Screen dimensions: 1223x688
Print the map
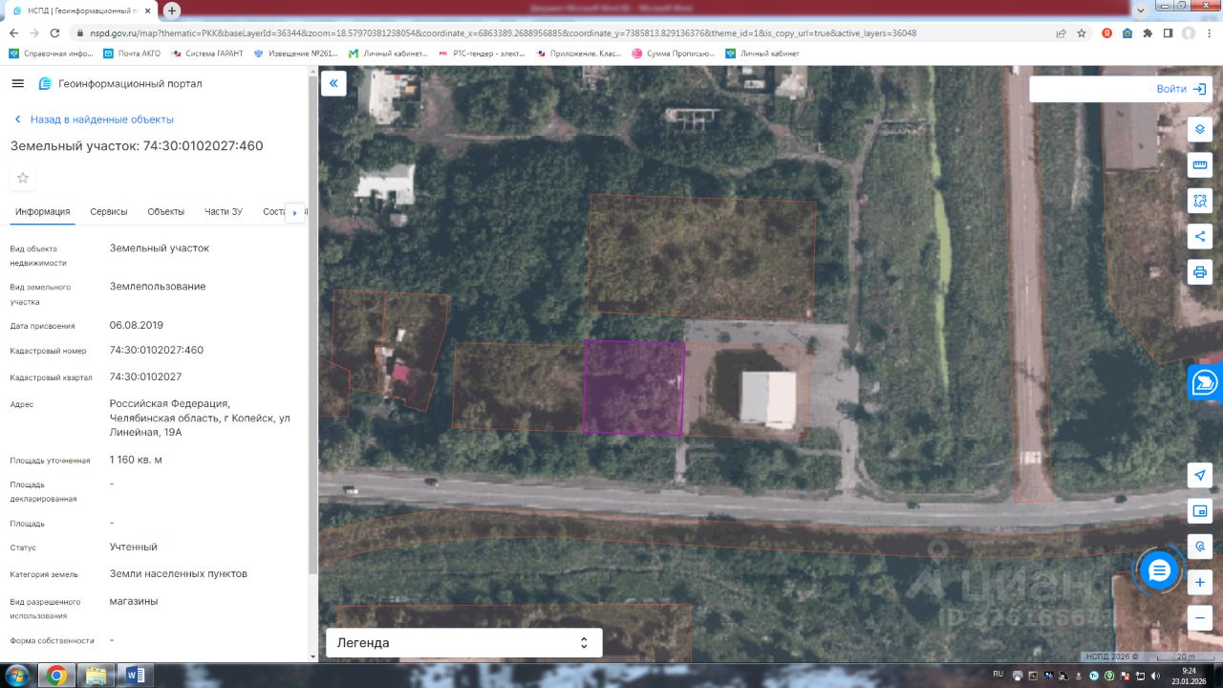click(1200, 271)
